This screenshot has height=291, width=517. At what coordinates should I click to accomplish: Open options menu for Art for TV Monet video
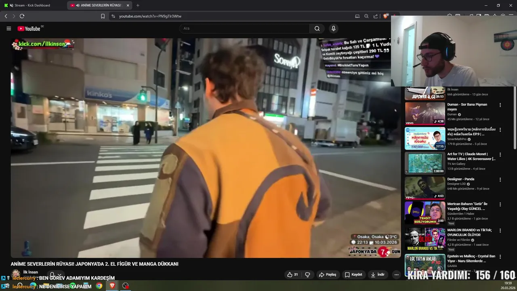(x=500, y=154)
